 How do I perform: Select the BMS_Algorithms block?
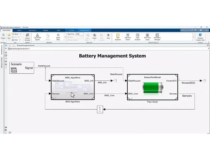pos(73,87)
